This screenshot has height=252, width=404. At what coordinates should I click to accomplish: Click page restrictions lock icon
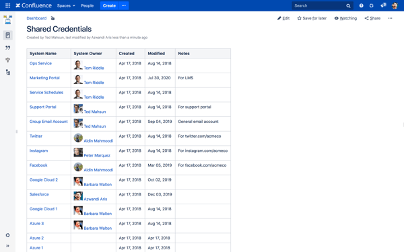tap(53, 18)
